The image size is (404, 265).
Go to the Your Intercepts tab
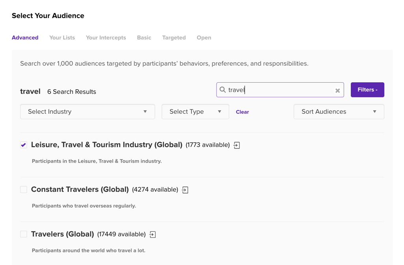coord(106,38)
